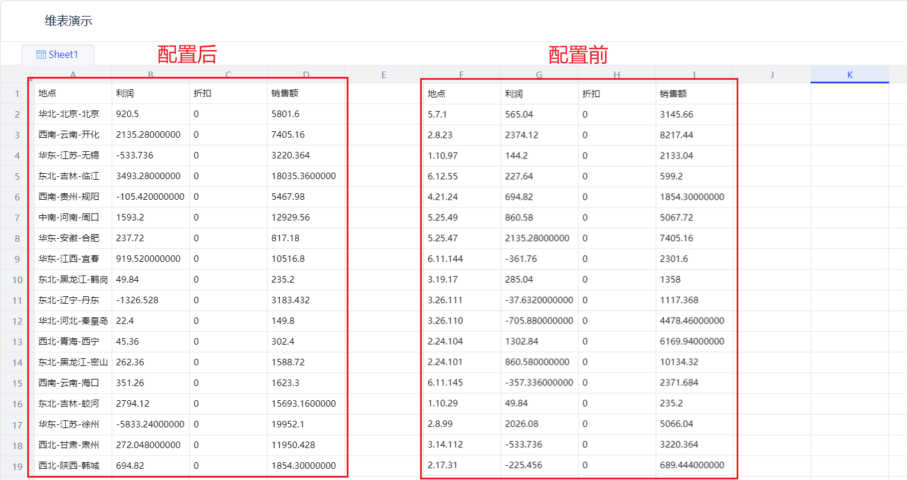Select column J header
The height and width of the screenshot is (480, 907).
pyautogui.click(x=772, y=74)
